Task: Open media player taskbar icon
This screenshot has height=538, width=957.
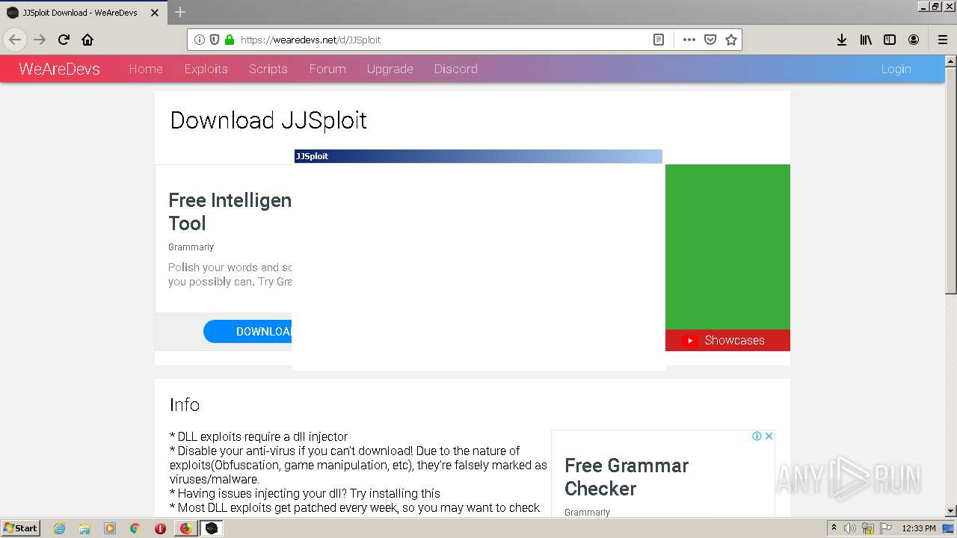Action: coord(110,528)
